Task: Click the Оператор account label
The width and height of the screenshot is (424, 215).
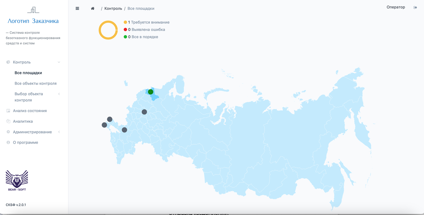Action: point(396,7)
